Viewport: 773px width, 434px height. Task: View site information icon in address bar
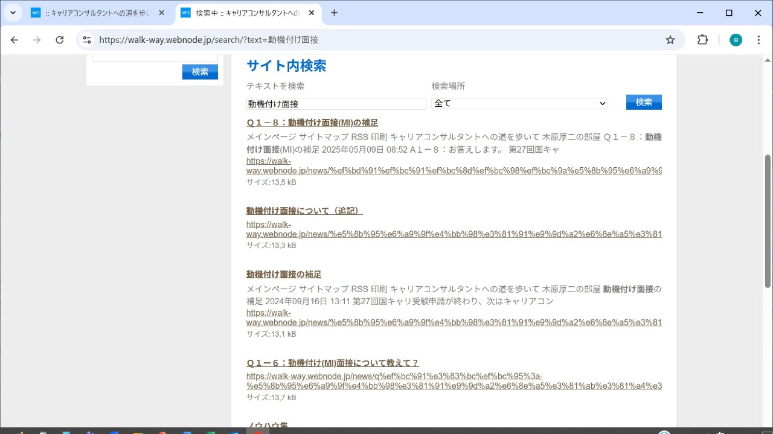87,40
